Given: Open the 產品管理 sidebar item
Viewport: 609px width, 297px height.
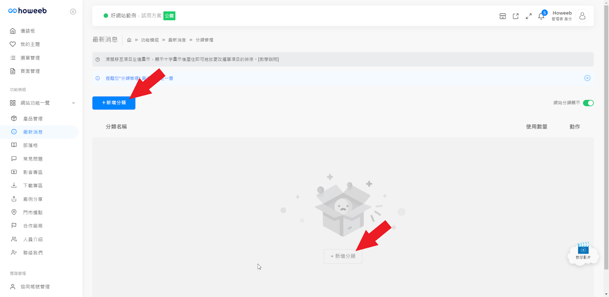Looking at the screenshot, I should (x=33, y=119).
